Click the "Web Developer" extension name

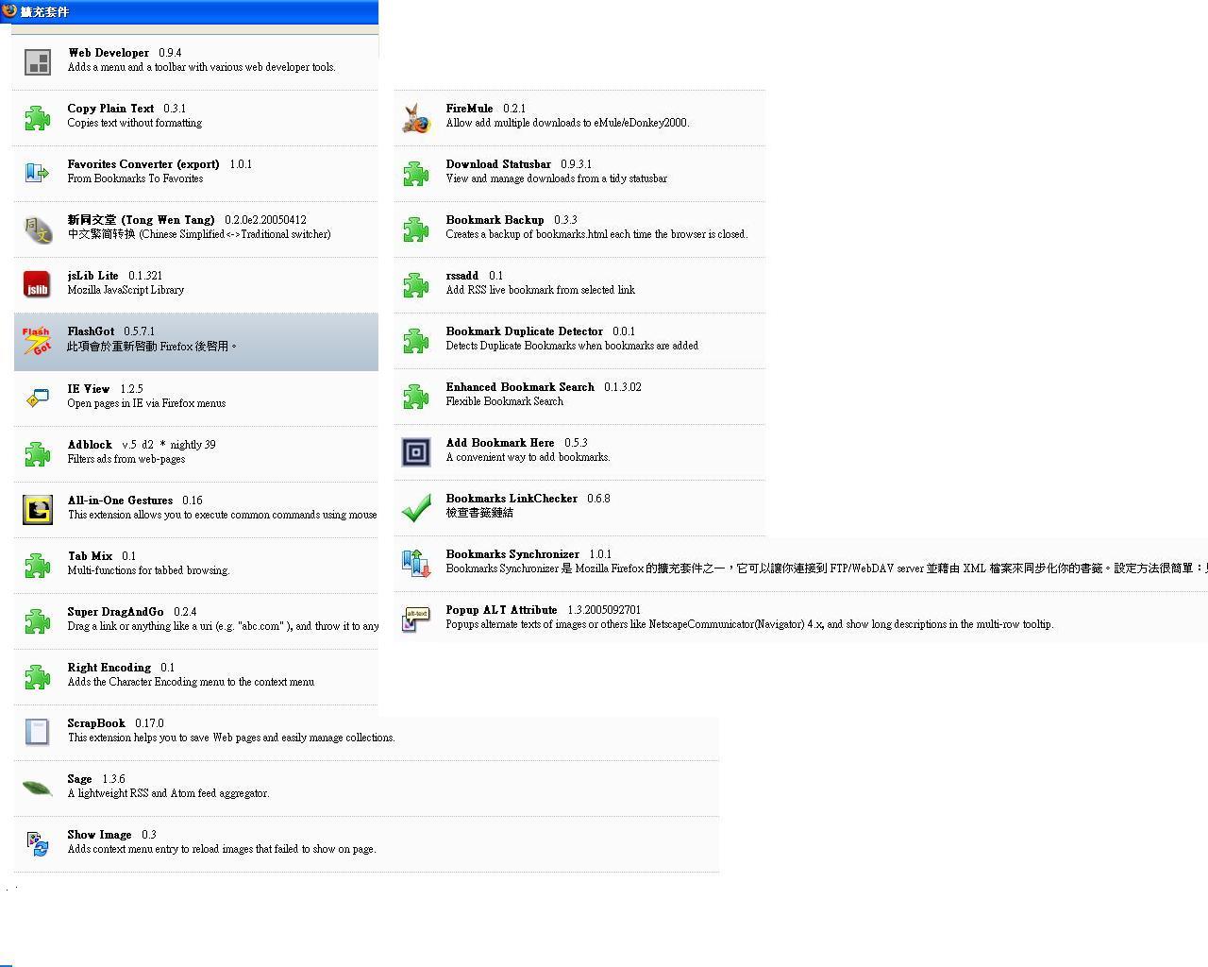click(109, 53)
